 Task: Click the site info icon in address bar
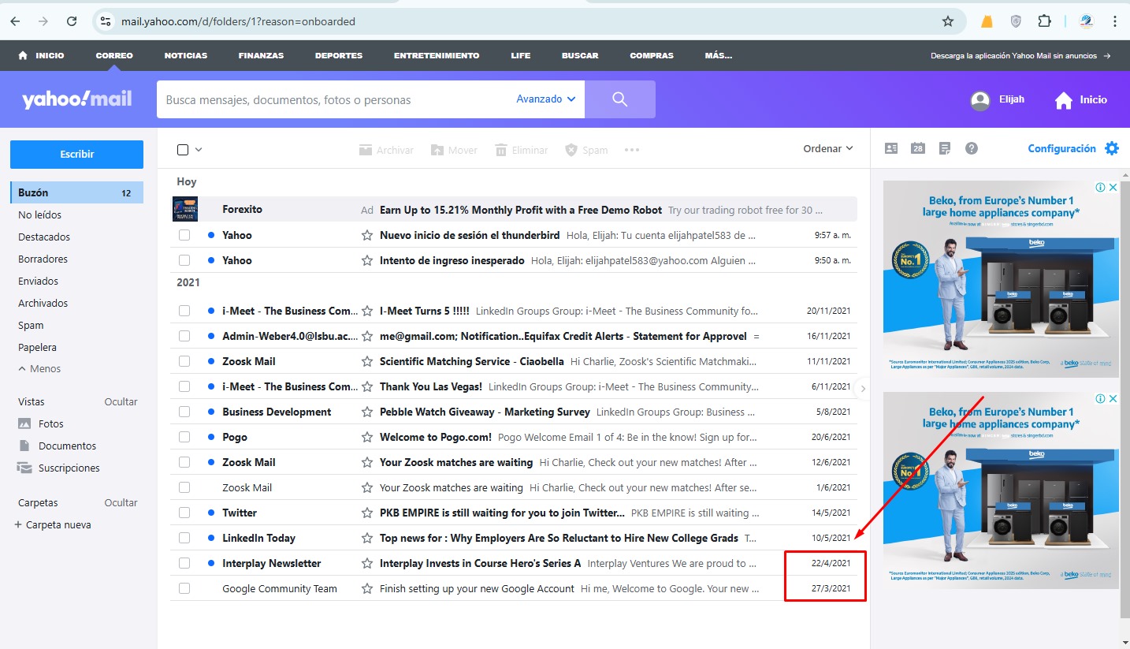click(105, 21)
